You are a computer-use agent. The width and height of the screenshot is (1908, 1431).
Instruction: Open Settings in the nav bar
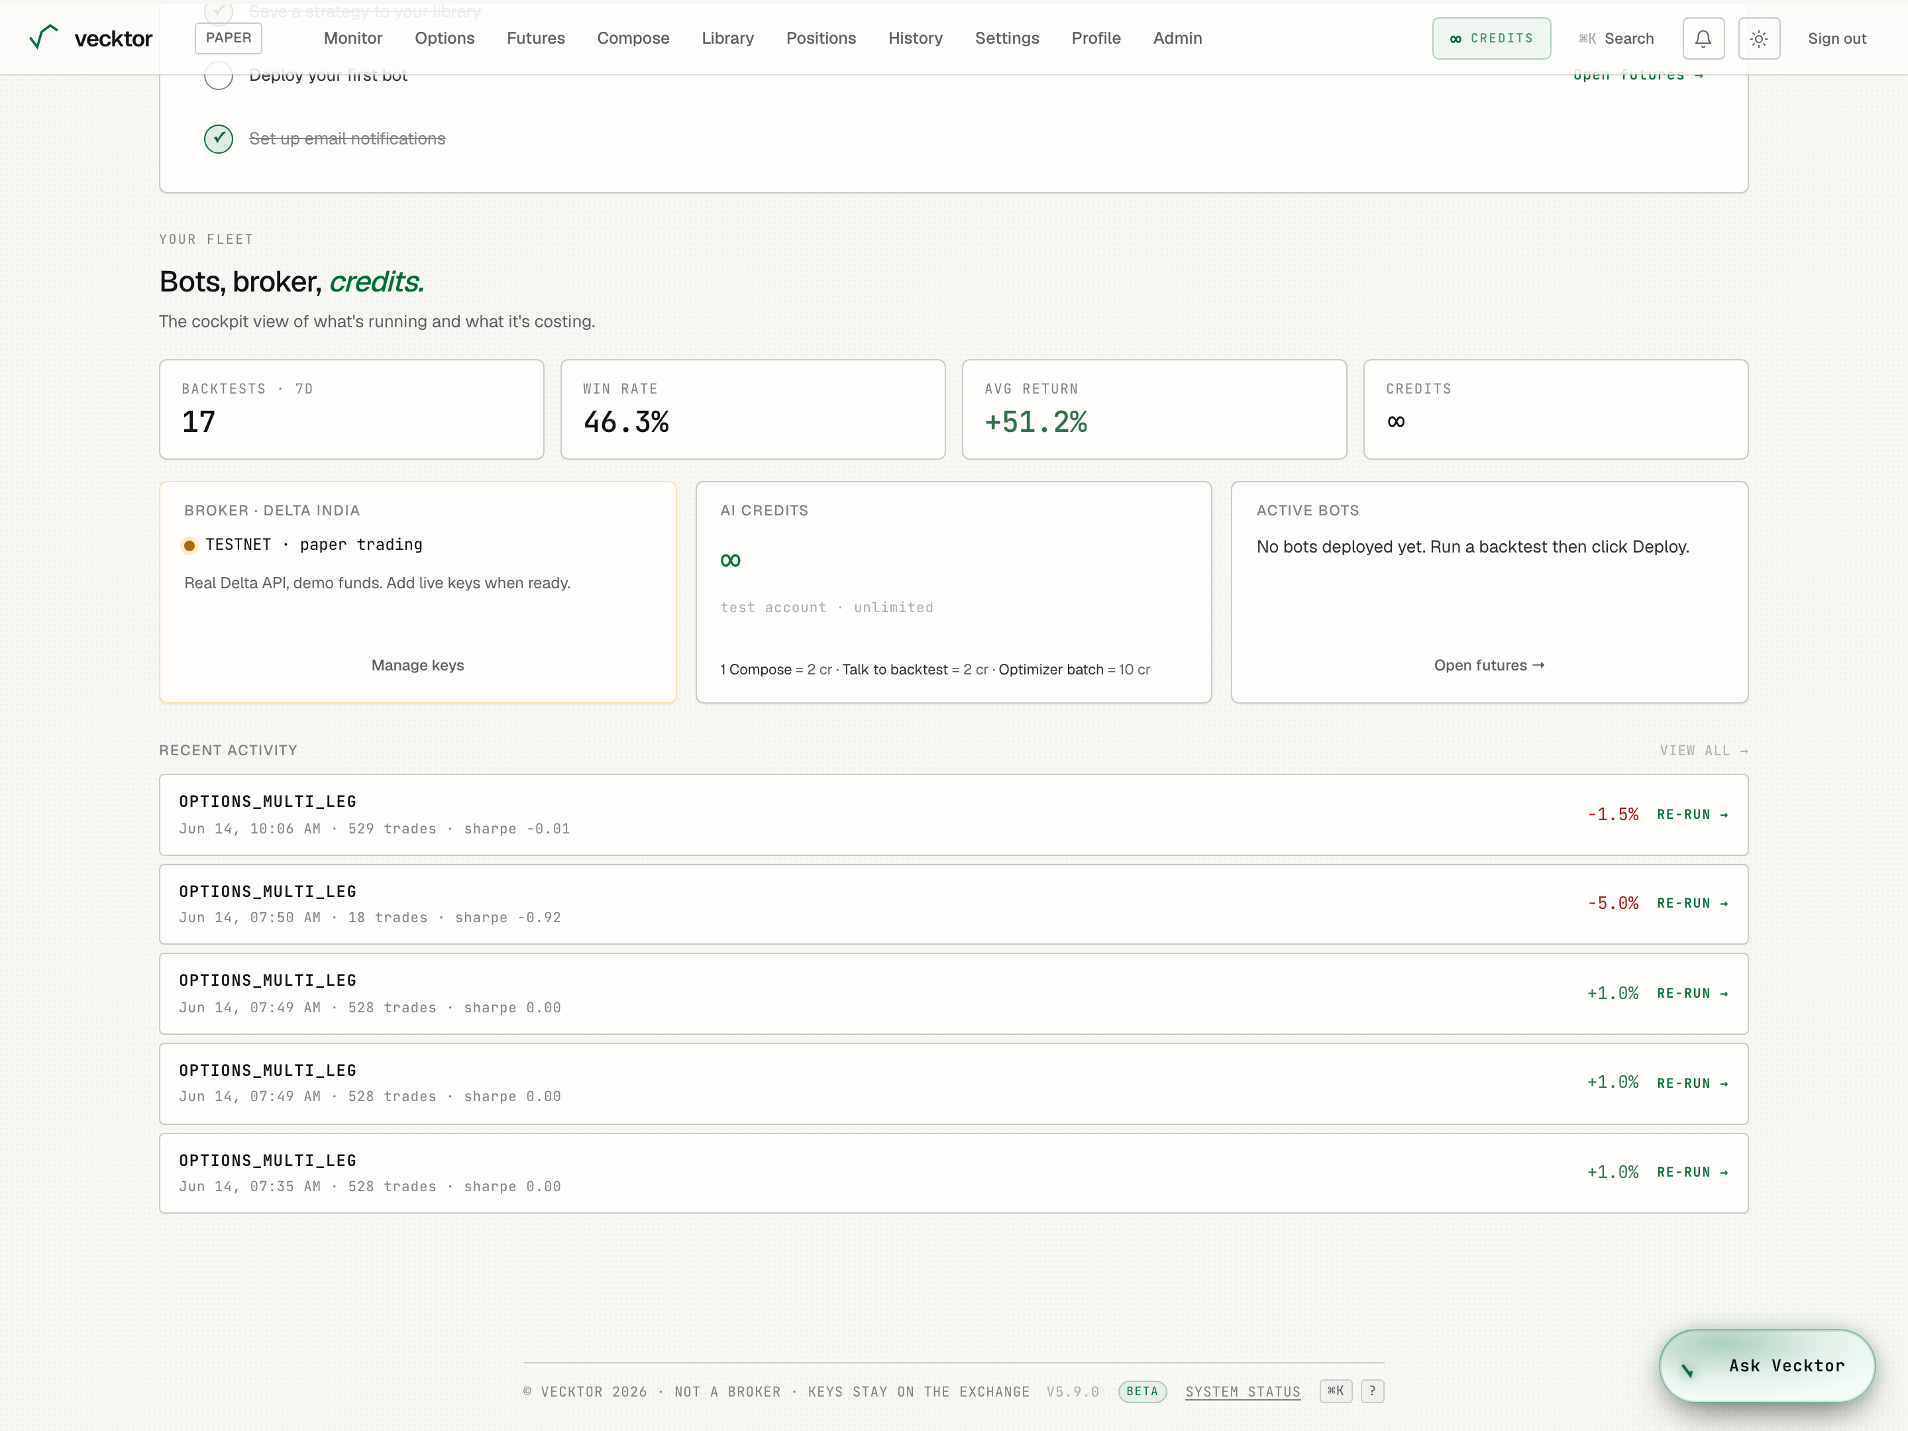1006,38
